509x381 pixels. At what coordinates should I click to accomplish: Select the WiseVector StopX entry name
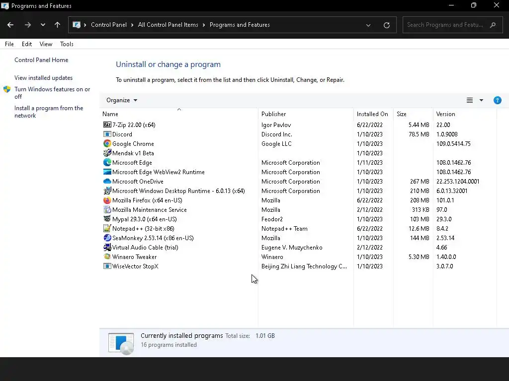[x=135, y=266]
